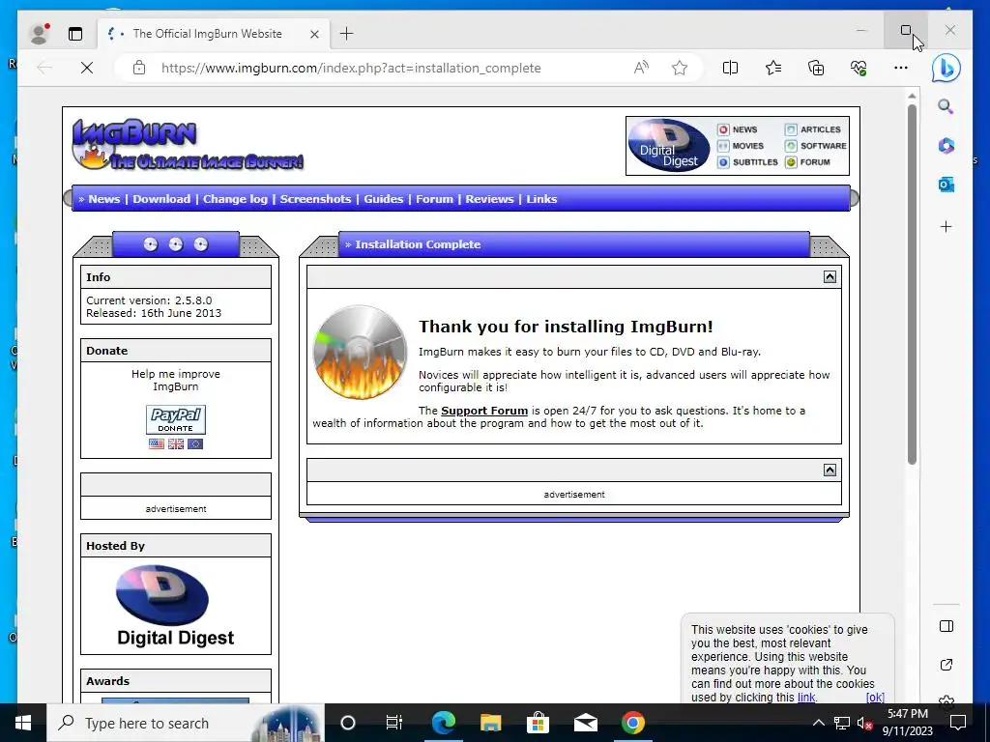This screenshot has height=742, width=990.
Task: Open the tab actions menu icon
Action: click(75, 34)
